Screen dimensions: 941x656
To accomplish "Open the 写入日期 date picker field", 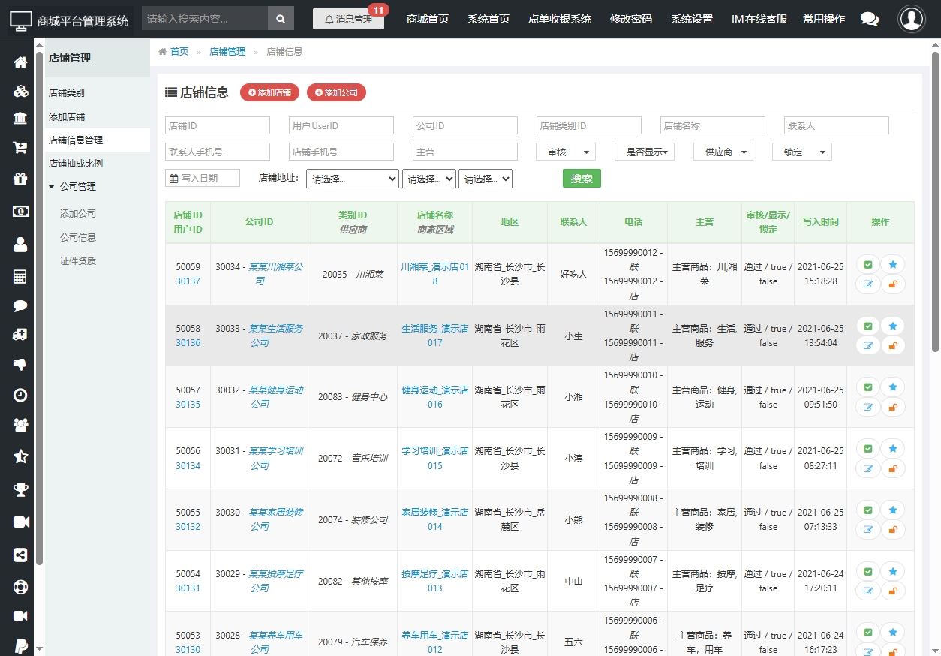I will point(203,178).
